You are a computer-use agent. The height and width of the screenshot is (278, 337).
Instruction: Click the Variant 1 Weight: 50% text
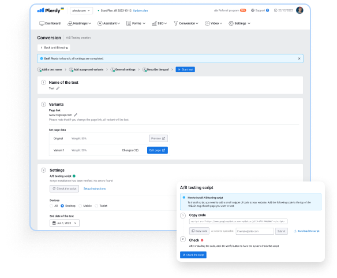click(x=79, y=150)
